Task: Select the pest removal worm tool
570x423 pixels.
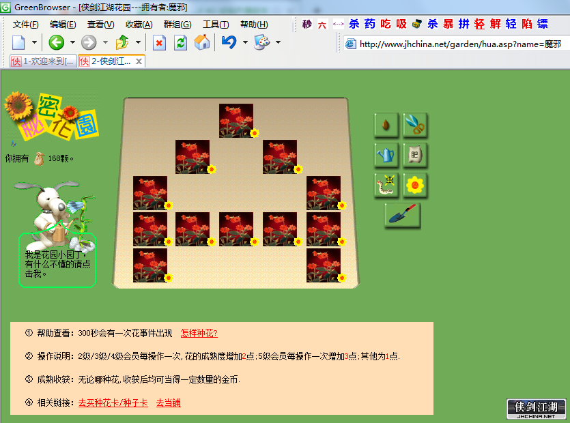Action: [386, 186]
